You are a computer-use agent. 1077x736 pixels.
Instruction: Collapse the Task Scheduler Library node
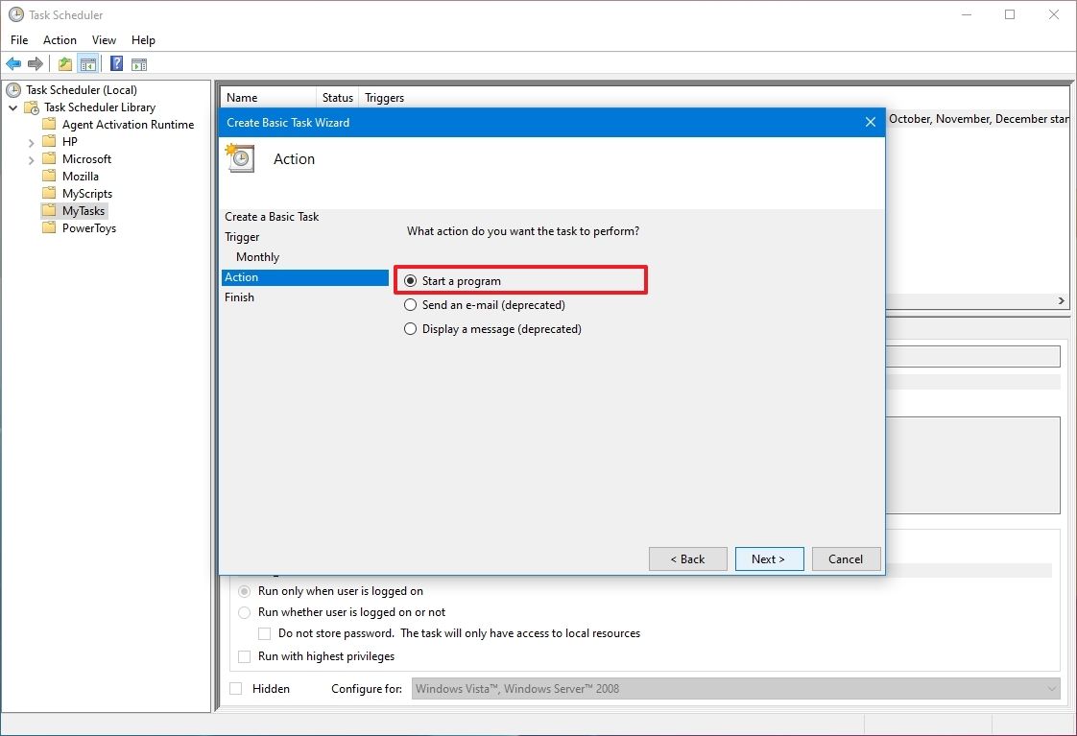point(13,107)
